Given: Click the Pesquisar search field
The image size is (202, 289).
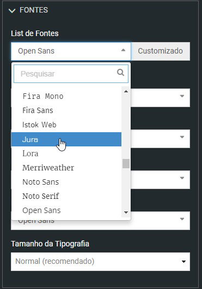Looking at the screenshot, I should point(71,74).
